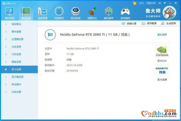
Task: Click driver version '26.21.14.3200'
Action: [75, 65]
